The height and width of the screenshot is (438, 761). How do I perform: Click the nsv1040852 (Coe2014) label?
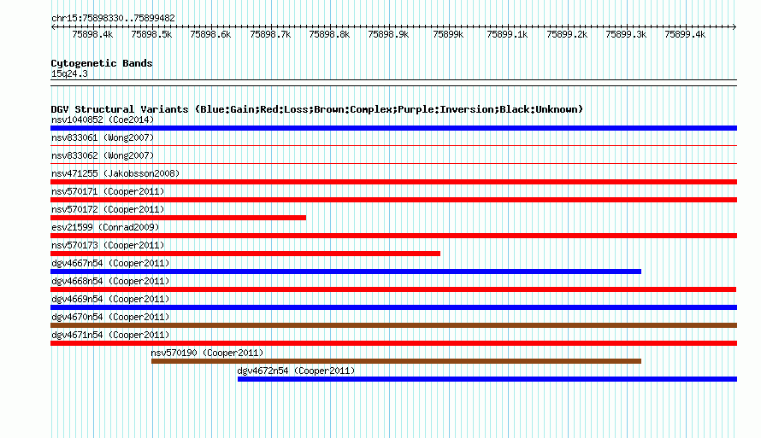(x=103, y=120)
